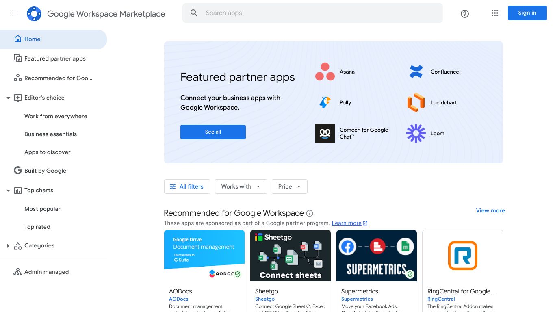Image resolution: width=555 pixels, height=312 pixels.
Task: Click the Recommended for Google Workspace heading
Action: [234, 213]
